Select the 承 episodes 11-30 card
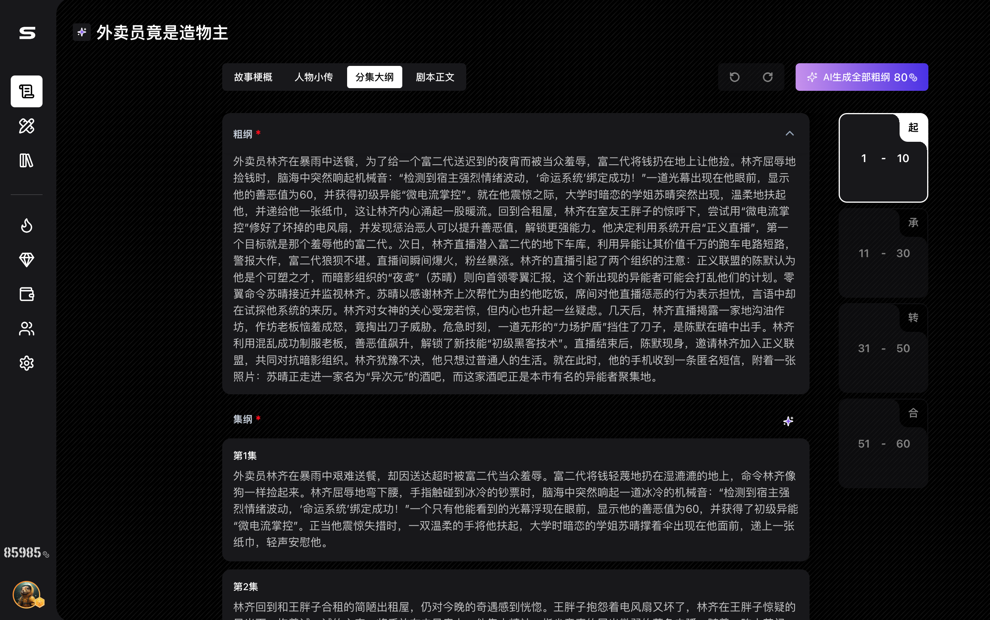 pos(883,253)
